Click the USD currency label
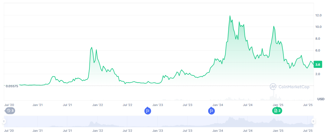 coord(321,99)
